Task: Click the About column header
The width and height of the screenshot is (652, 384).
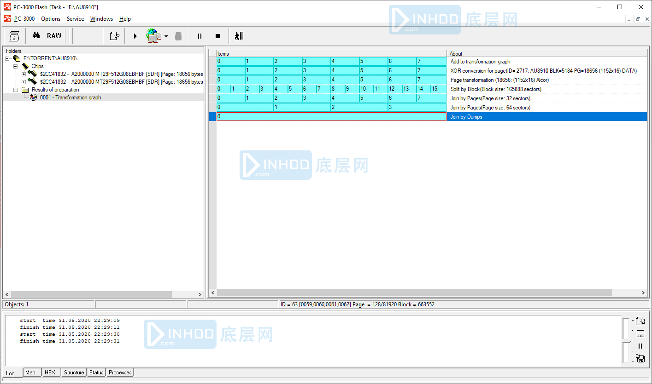Action: pos(547,53)
